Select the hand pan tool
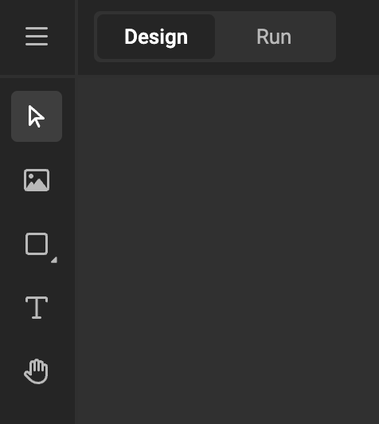This screenshot has height=424, width=379. pos(36,371)
